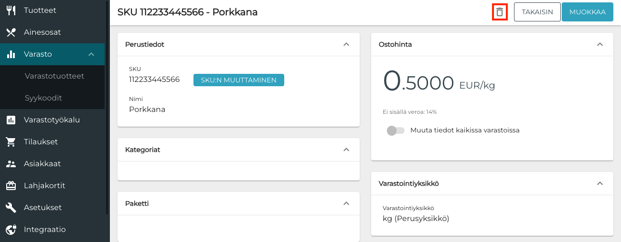This screenshot has width=621, height=242.
Task: Collapse the Kategoriat section
Action: coord(346,150)
